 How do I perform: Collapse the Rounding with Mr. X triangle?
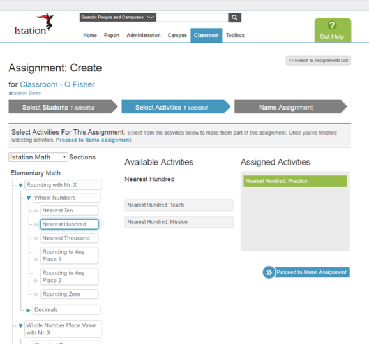click(x=20, y=186)
